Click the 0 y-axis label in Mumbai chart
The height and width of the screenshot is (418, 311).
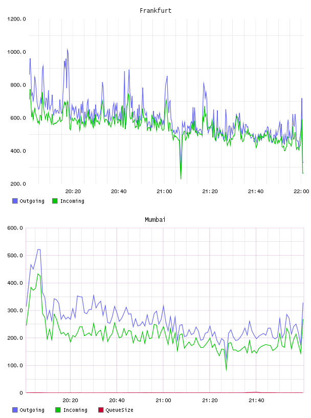21,393
